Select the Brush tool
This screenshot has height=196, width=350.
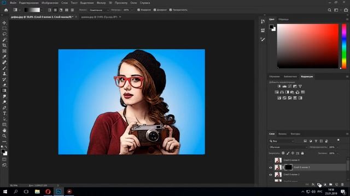[4, 68]
